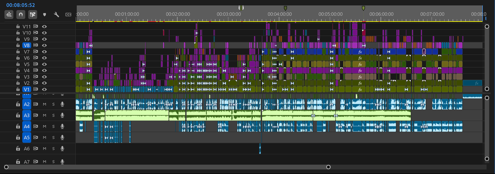
Task: Toggle targeting for track A2 label
Action: tap(27, 104)
